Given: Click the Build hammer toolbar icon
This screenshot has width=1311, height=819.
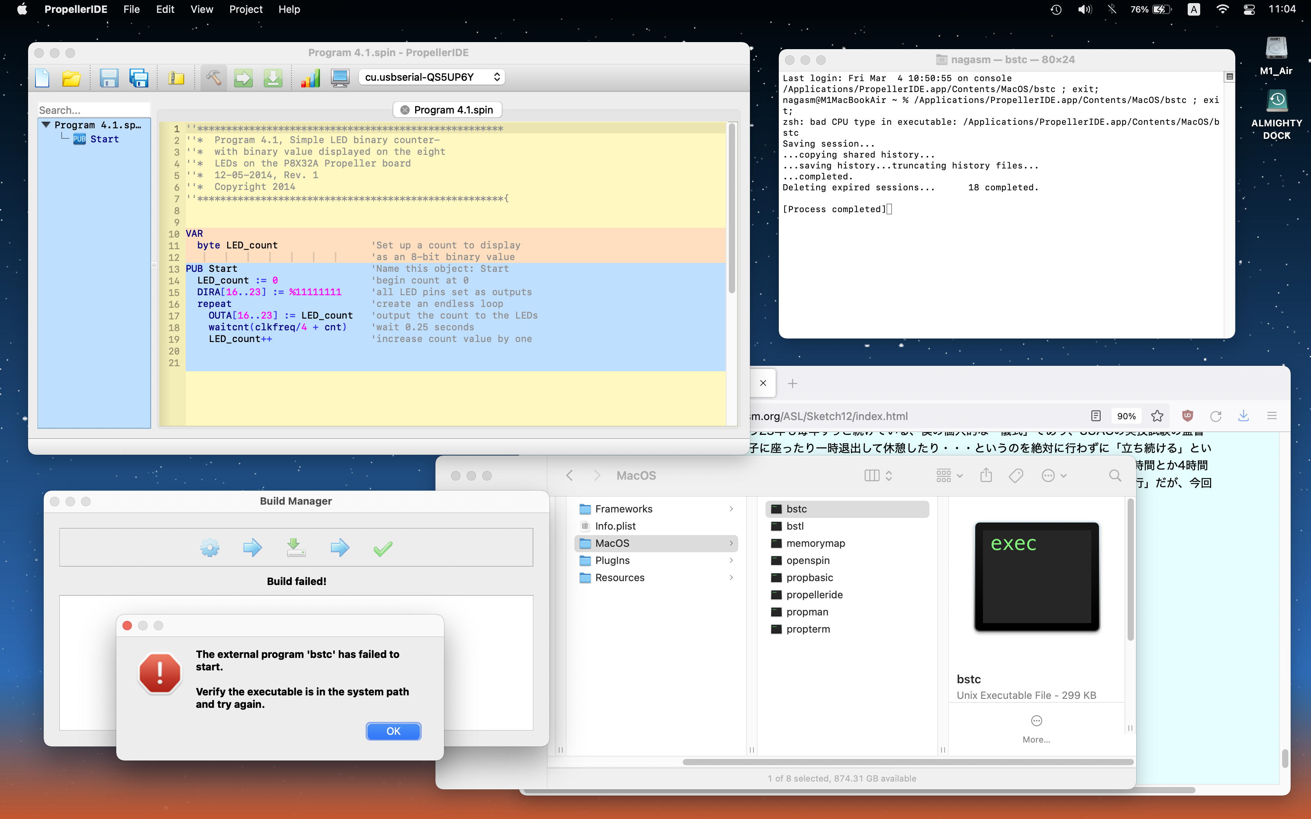Looking at the screenshot, I should 213,78.
